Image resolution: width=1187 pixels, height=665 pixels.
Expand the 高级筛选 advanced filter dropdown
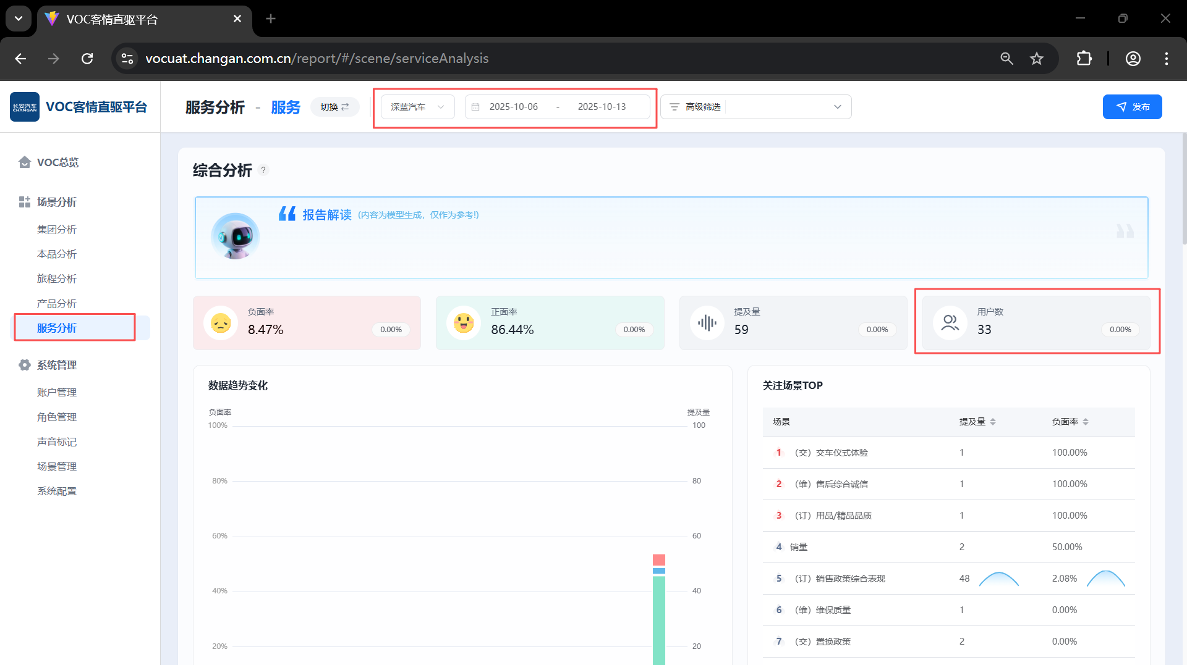point(755,107)
